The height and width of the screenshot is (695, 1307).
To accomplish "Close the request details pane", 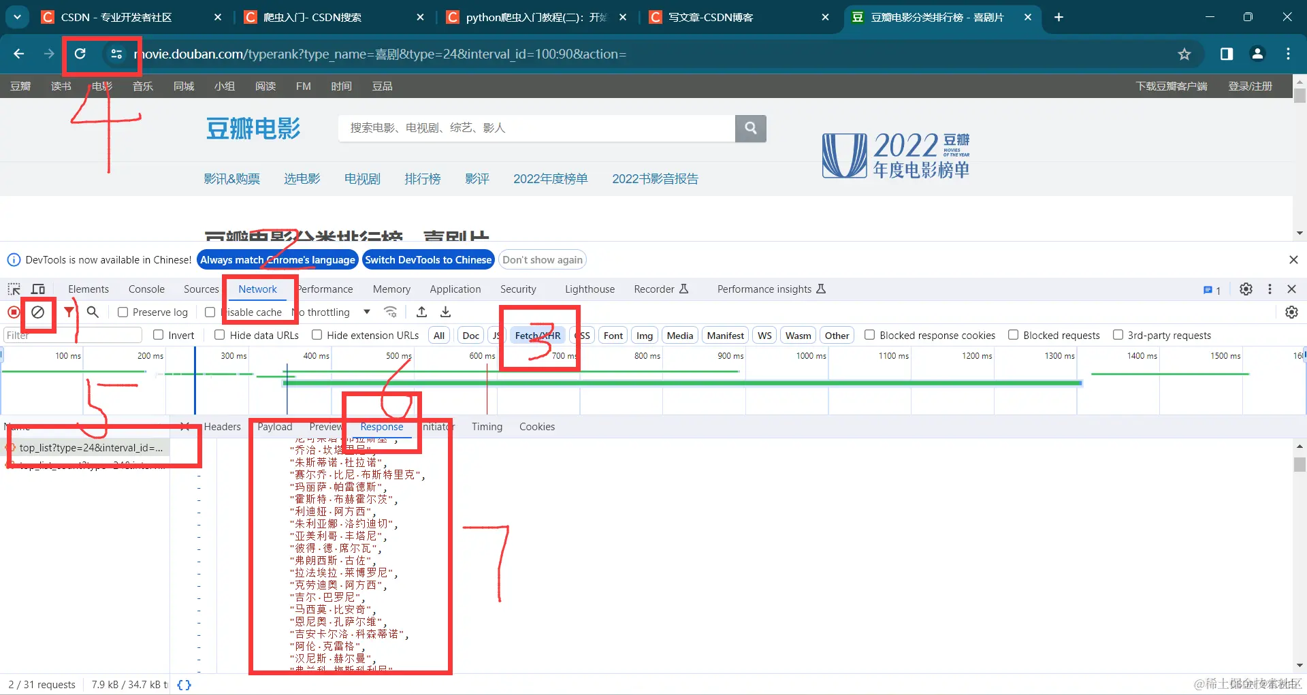I will (184, 426).
